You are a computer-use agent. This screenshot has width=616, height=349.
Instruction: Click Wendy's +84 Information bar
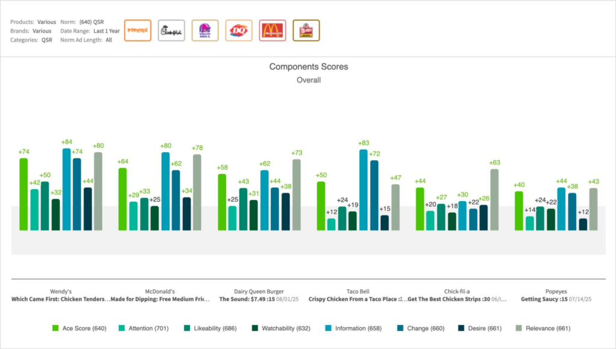(x=67, y=190)
